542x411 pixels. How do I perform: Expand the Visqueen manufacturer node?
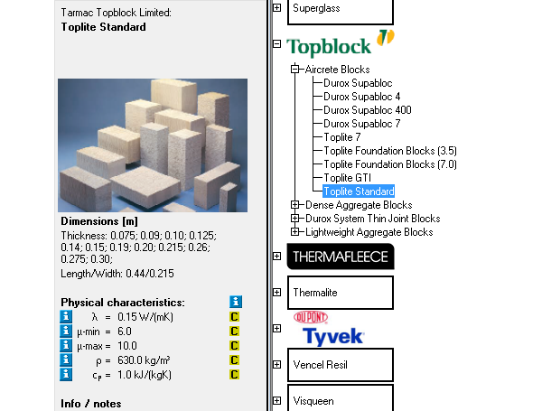tap(277, 401)
